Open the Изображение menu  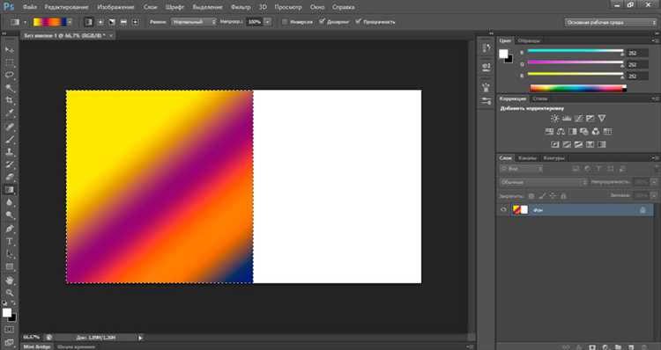[x=115, y=7]
